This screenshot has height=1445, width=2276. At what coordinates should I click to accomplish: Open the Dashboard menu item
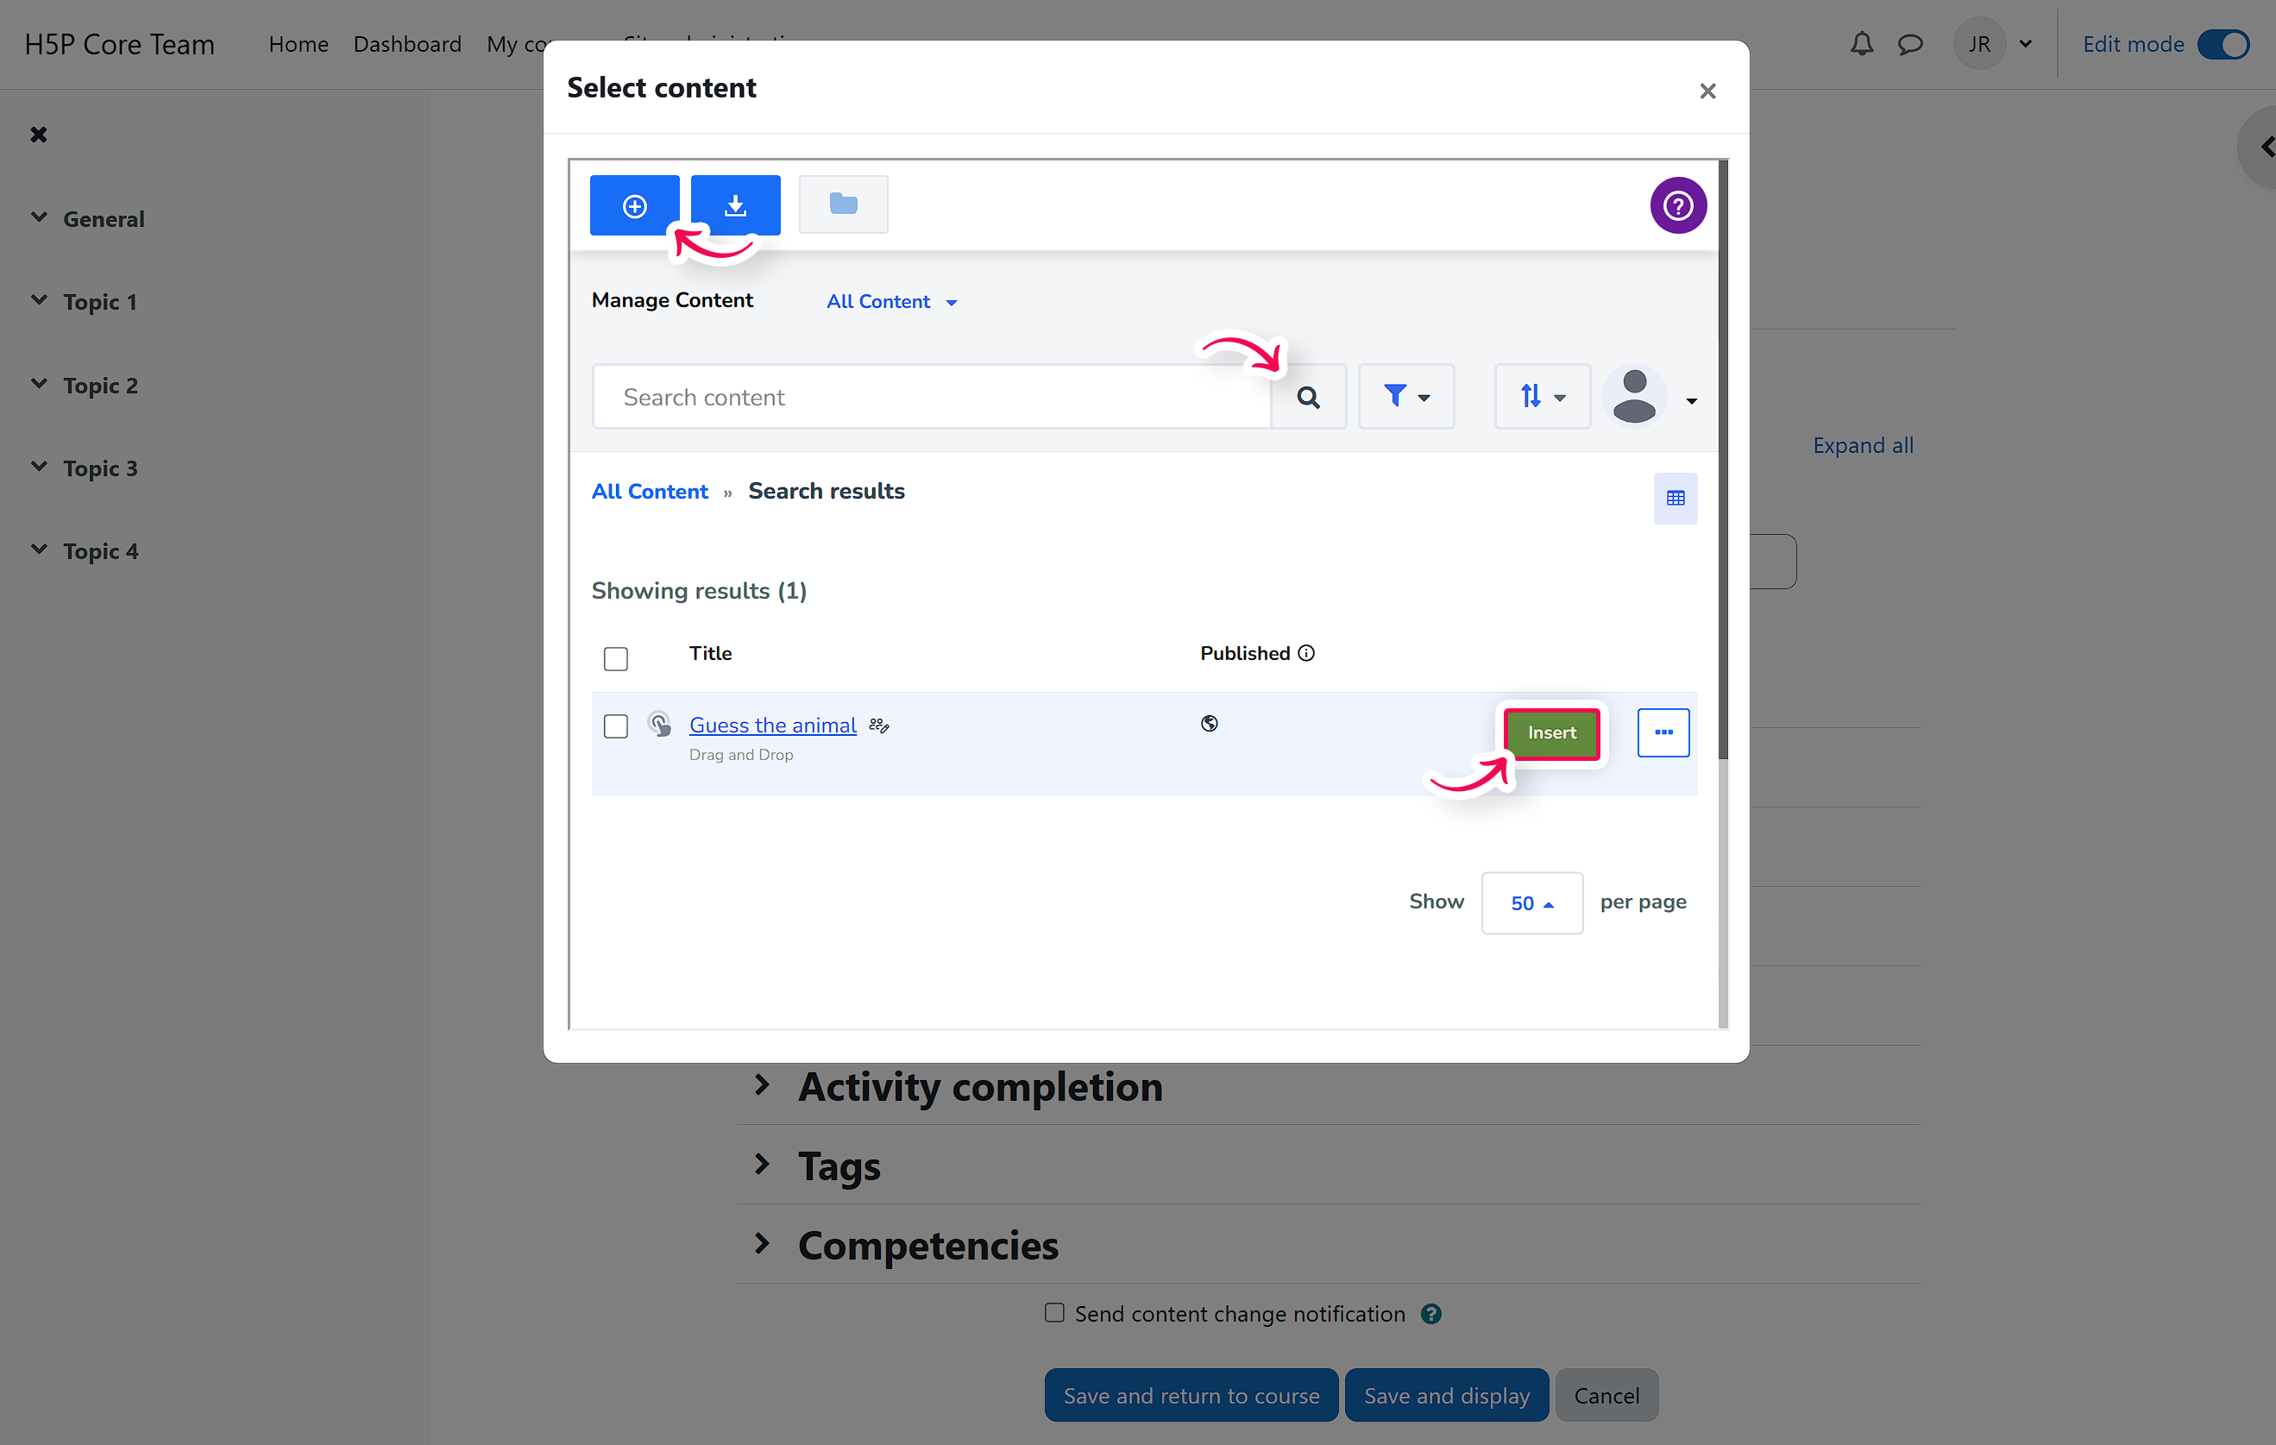point(406,44)
